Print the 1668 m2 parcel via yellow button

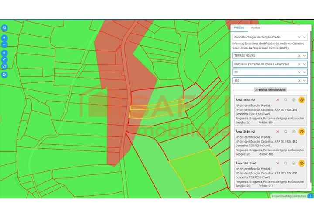(x=302, y=100)
